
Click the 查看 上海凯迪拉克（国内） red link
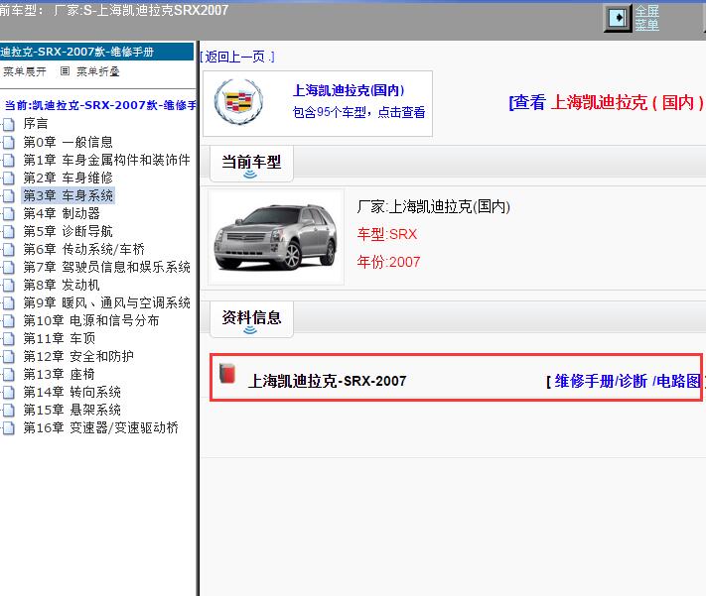[x=607, y=102]
